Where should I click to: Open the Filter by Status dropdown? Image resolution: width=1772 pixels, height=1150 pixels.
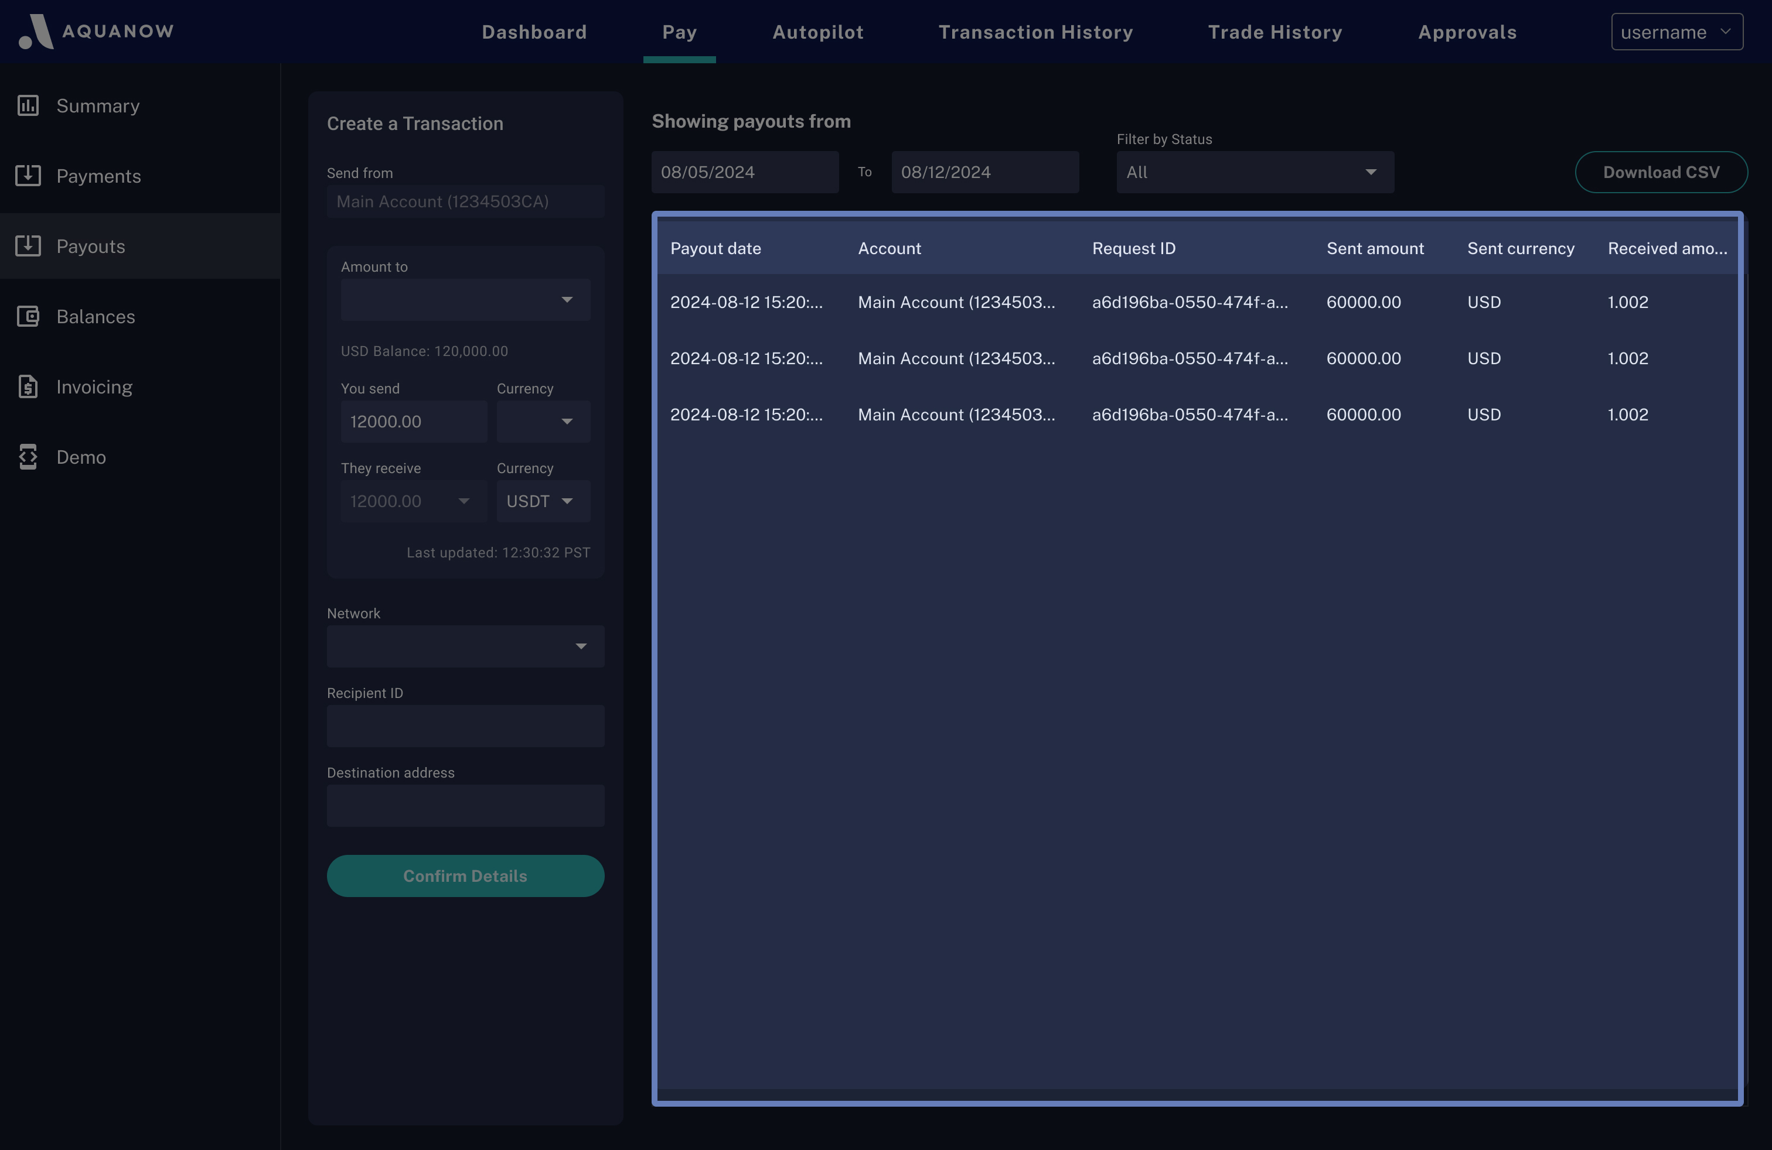click(1255, 173)
